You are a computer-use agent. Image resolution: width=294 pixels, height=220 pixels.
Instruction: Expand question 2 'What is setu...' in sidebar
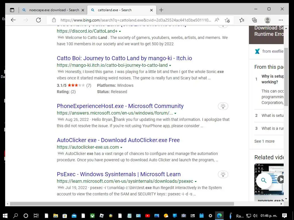pyautogui.click(x=269, y=115)
